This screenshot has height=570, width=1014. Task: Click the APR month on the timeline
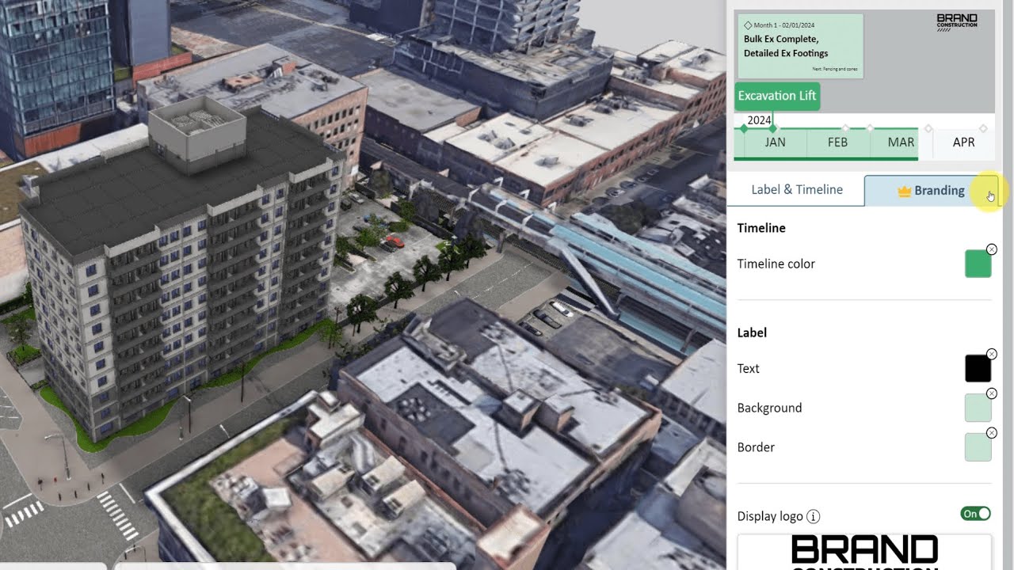[x=963, y=142]
